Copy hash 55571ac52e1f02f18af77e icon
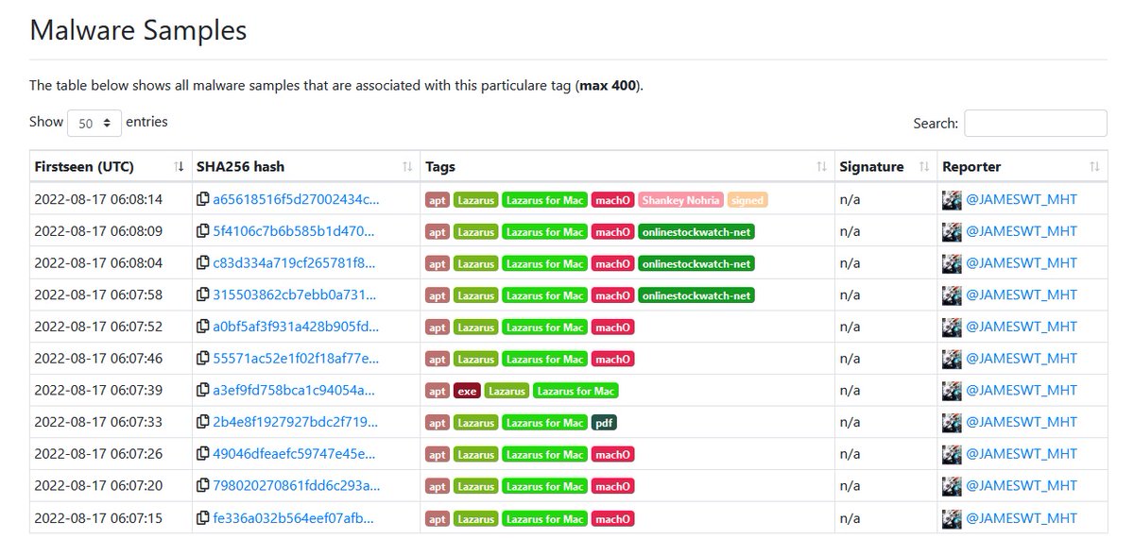Image resolution: width=1134 pixels, height=538 pixels. 202,359
